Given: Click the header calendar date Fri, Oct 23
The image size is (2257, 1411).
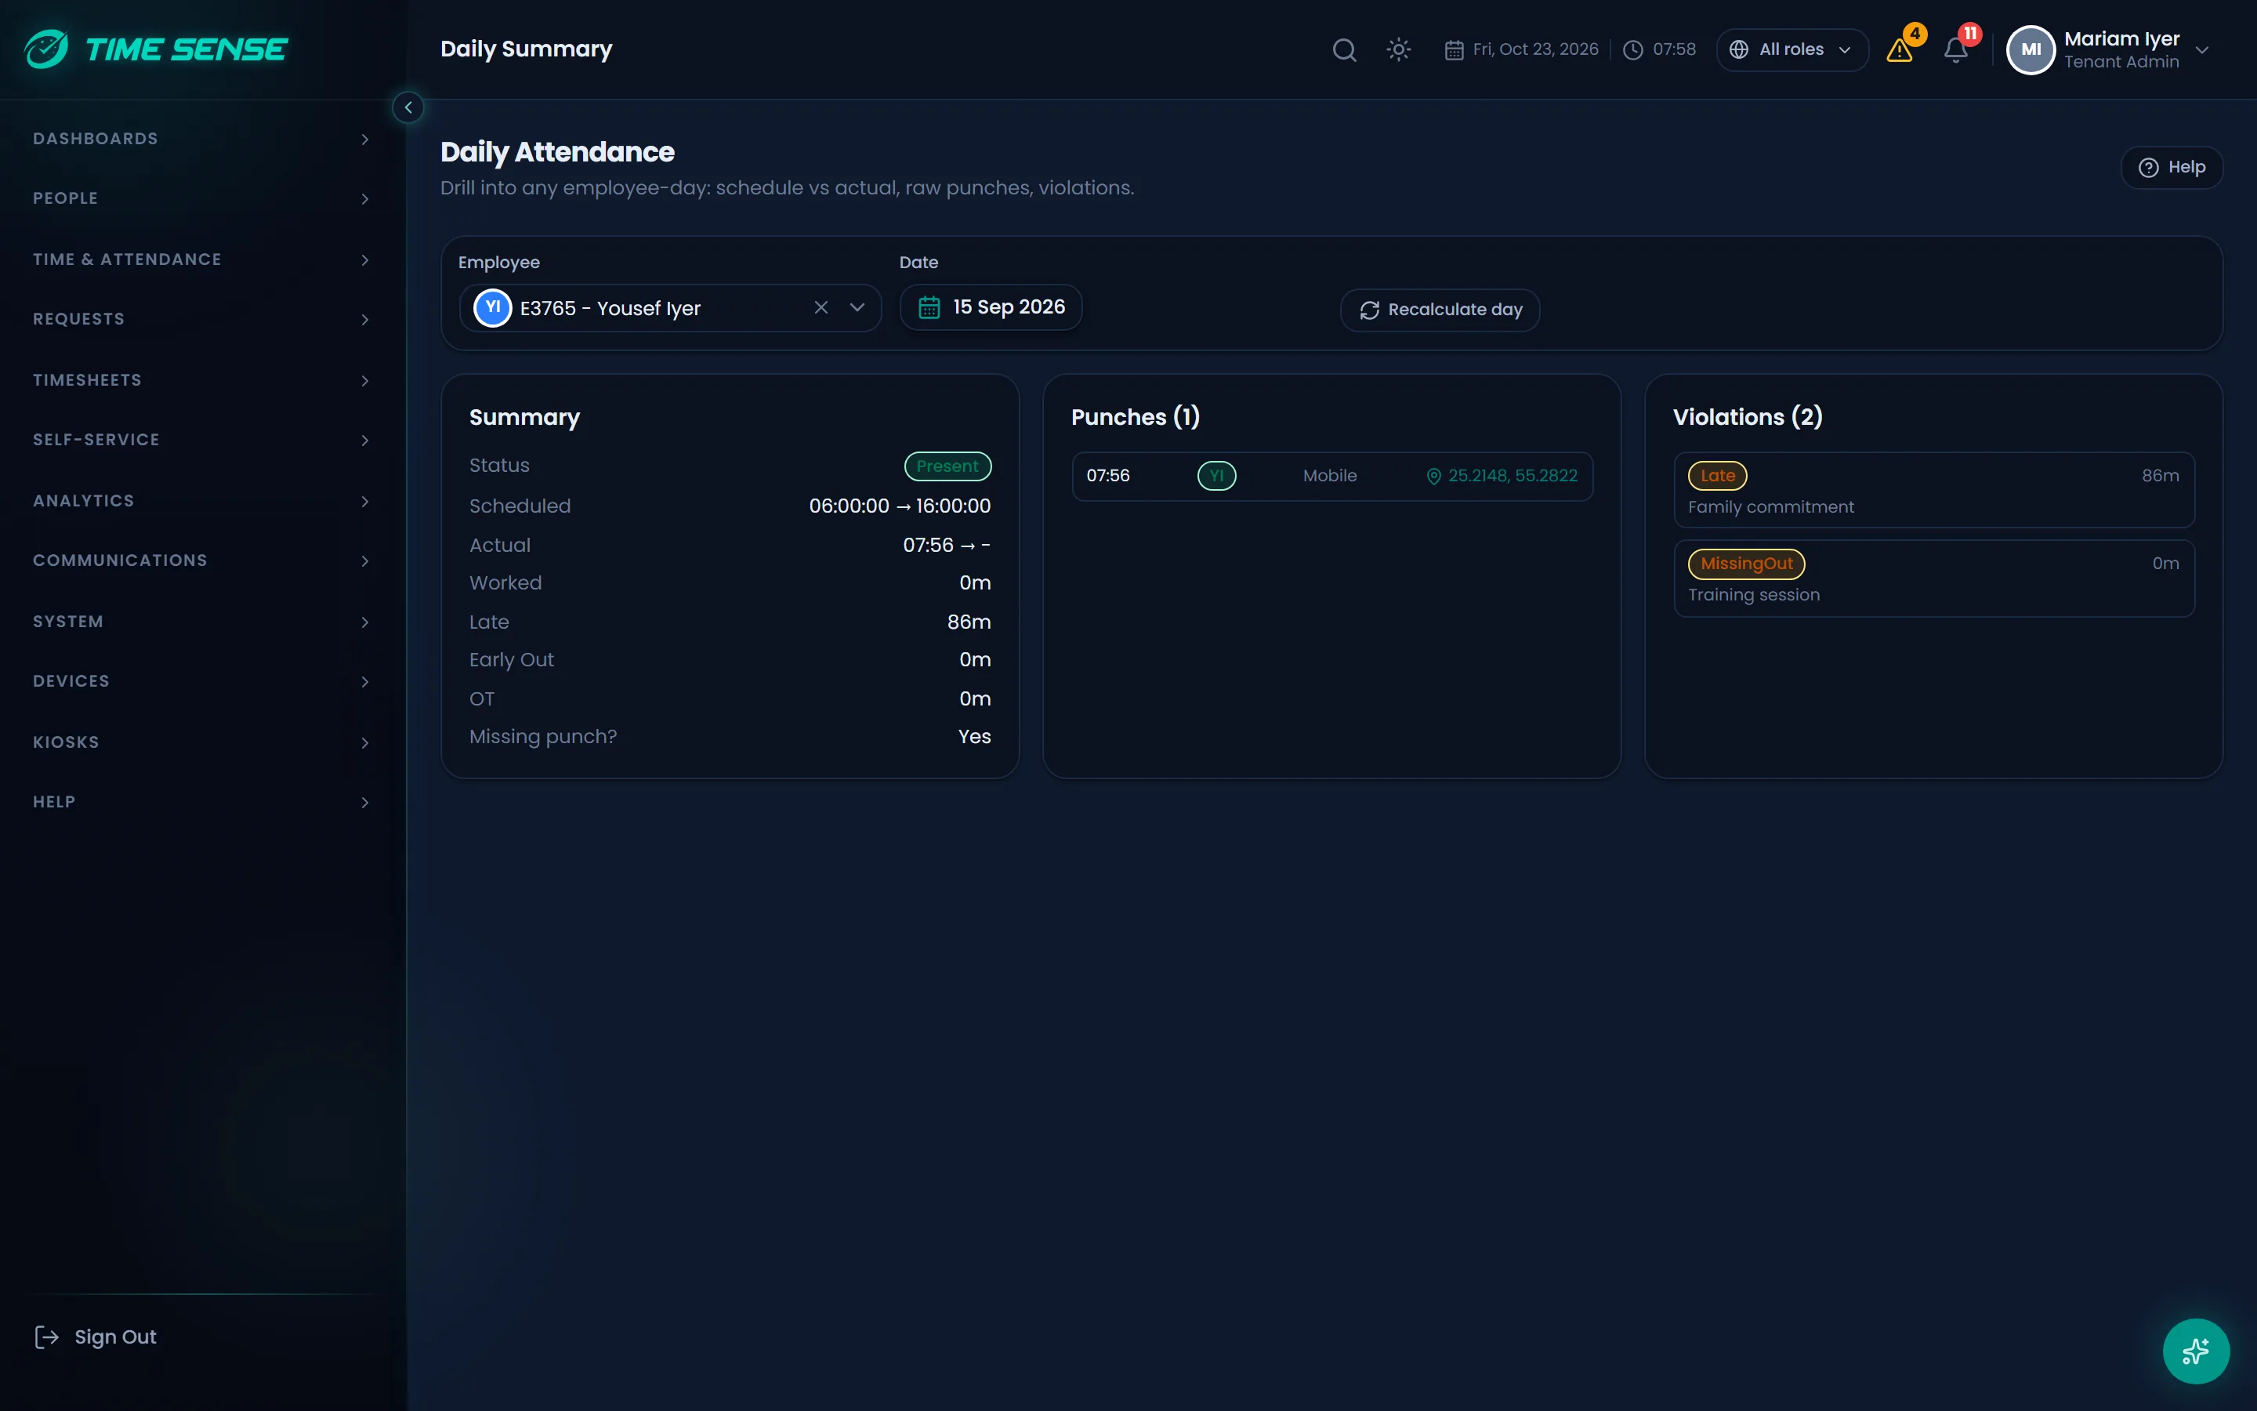Looking at the screenshot, I should [x=1521, y=49].
